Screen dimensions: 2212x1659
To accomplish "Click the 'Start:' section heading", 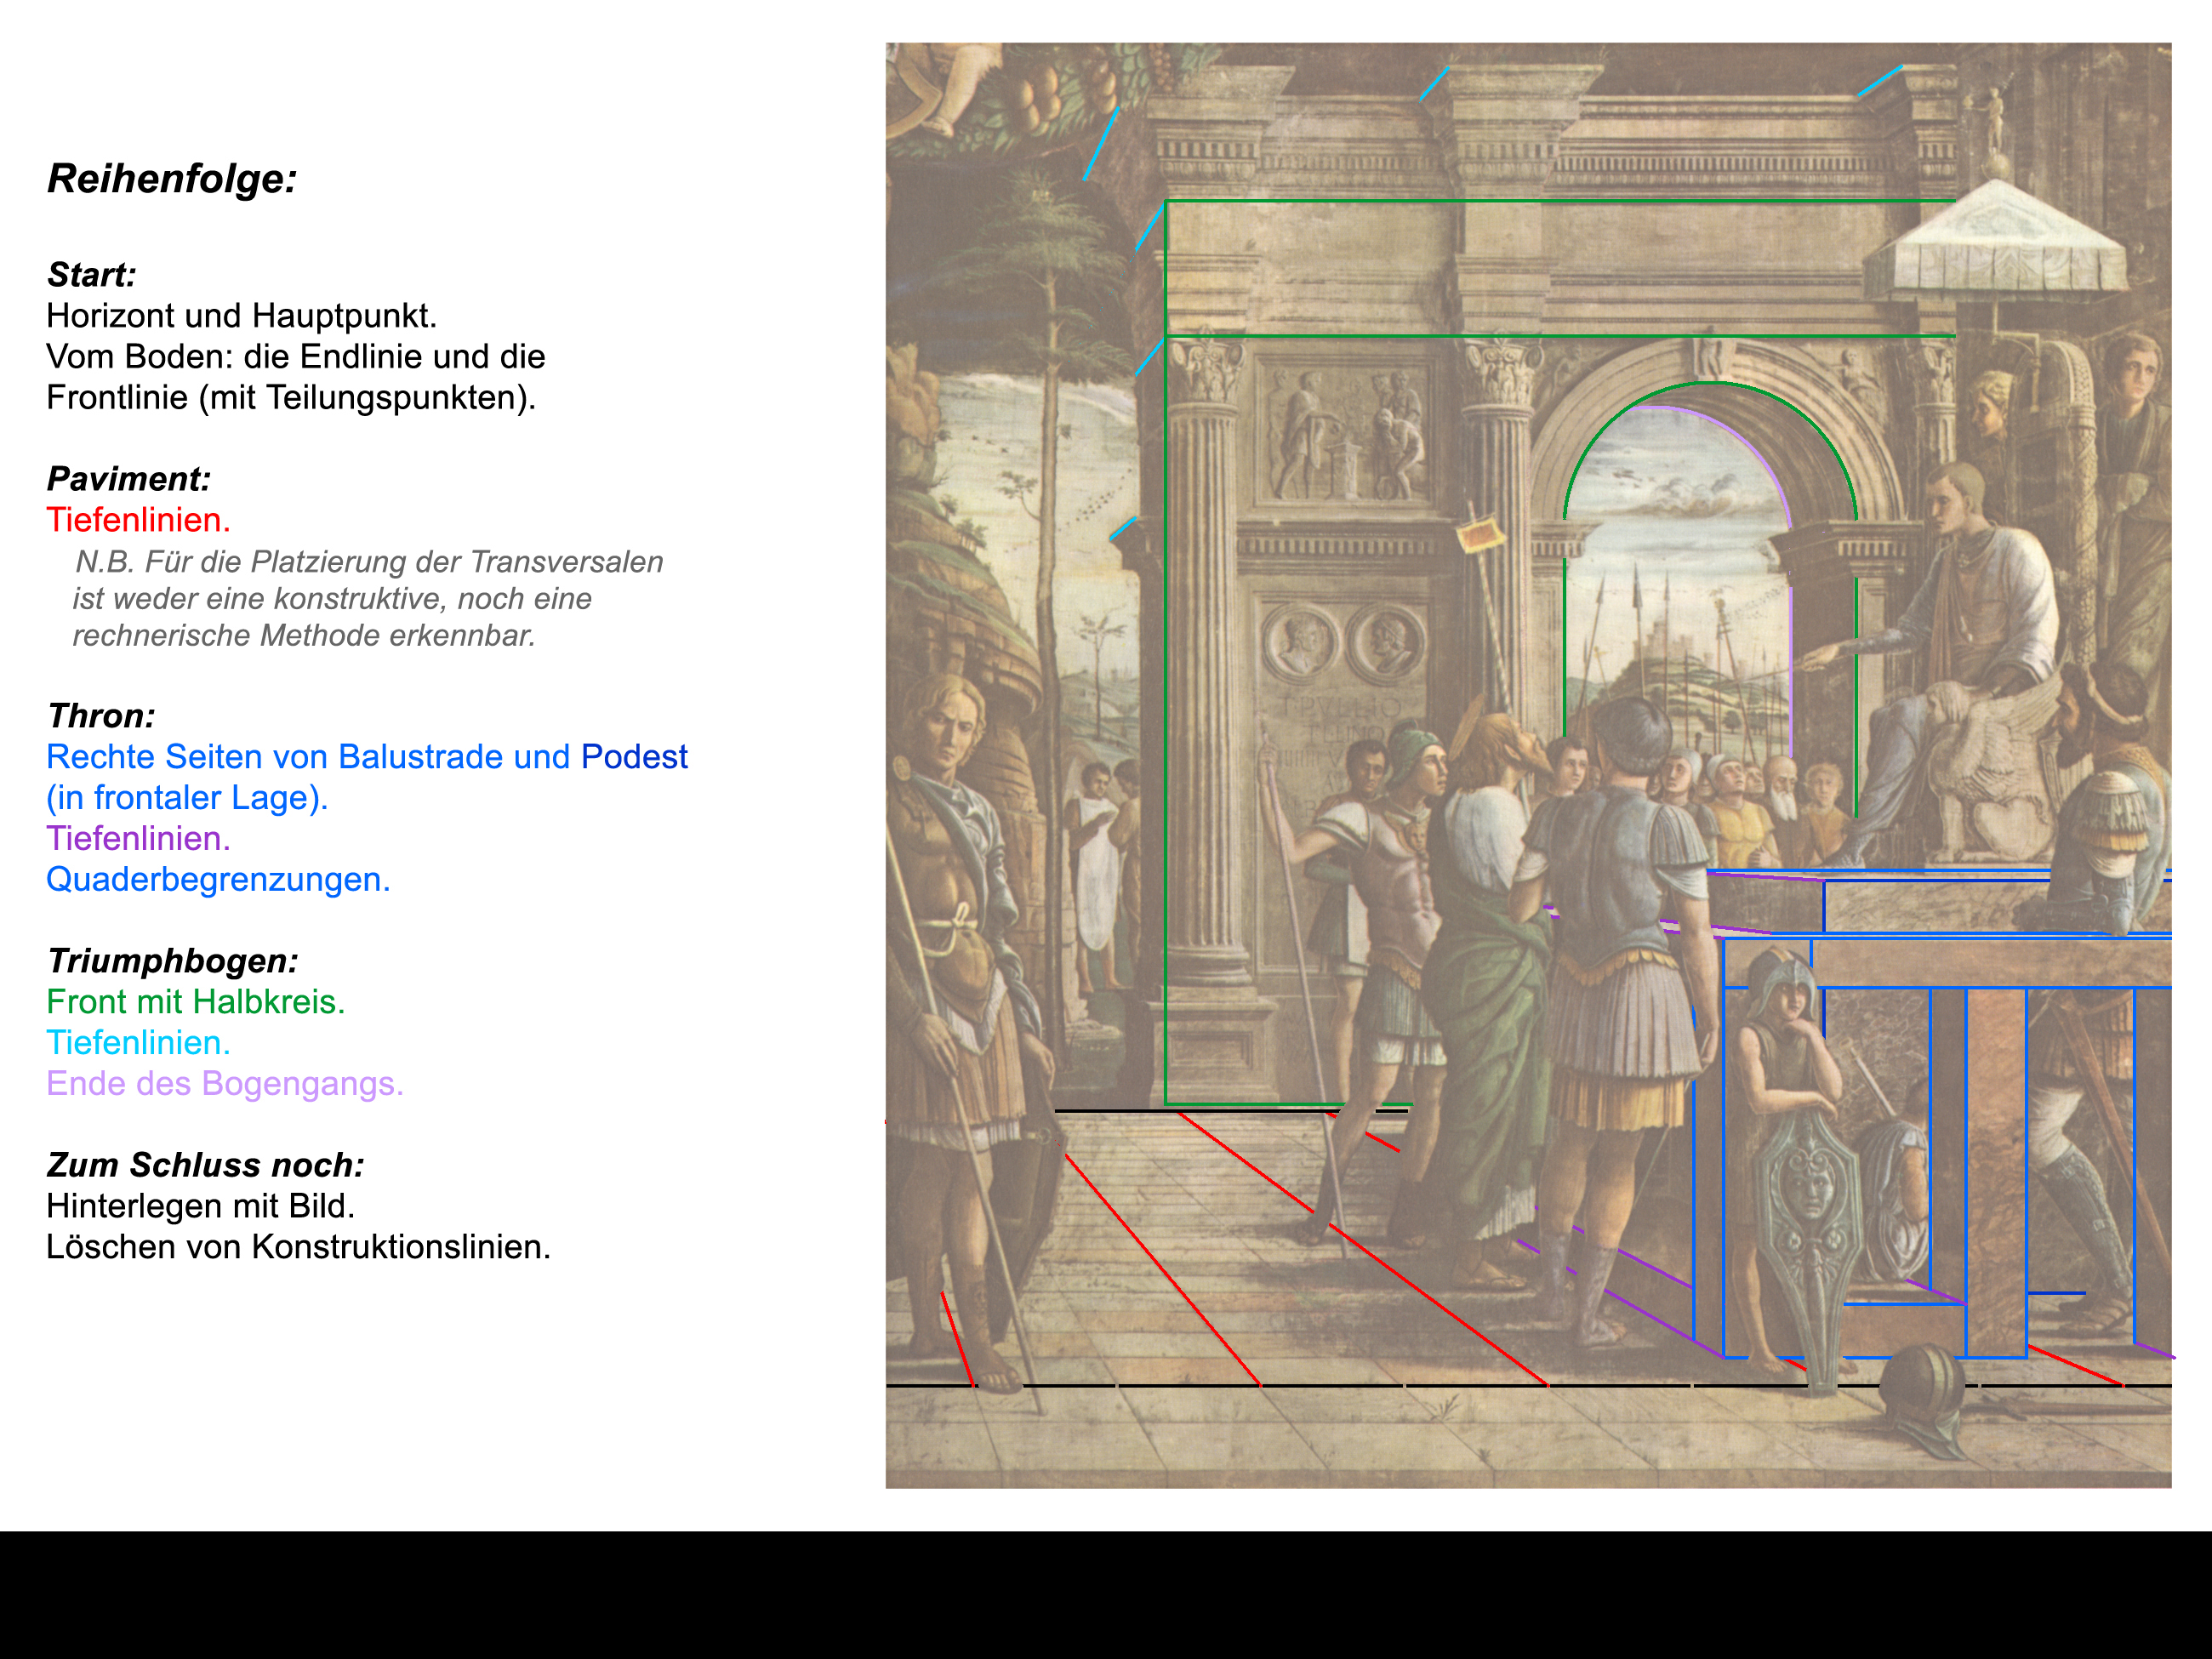I will tap(91, 275).
